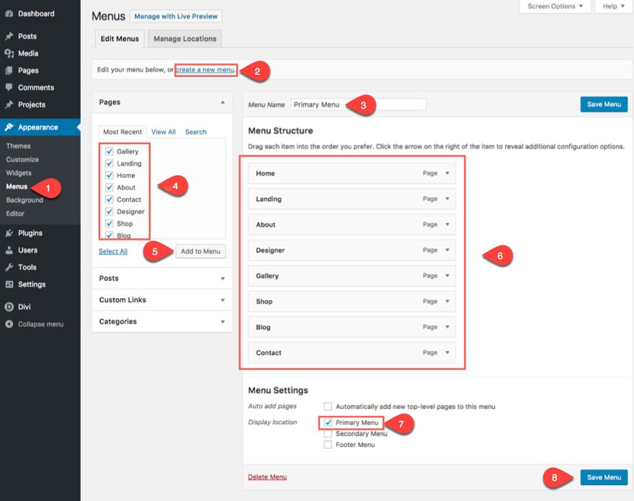Click the Delete Menu link
Viewport: 634px width, 501px height.
[x=267, y=477]
